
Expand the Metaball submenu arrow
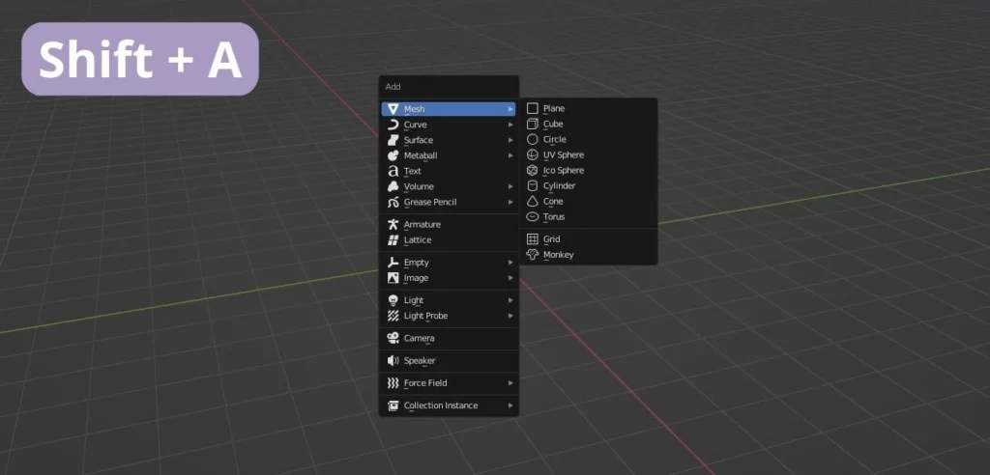click(510, 155)
